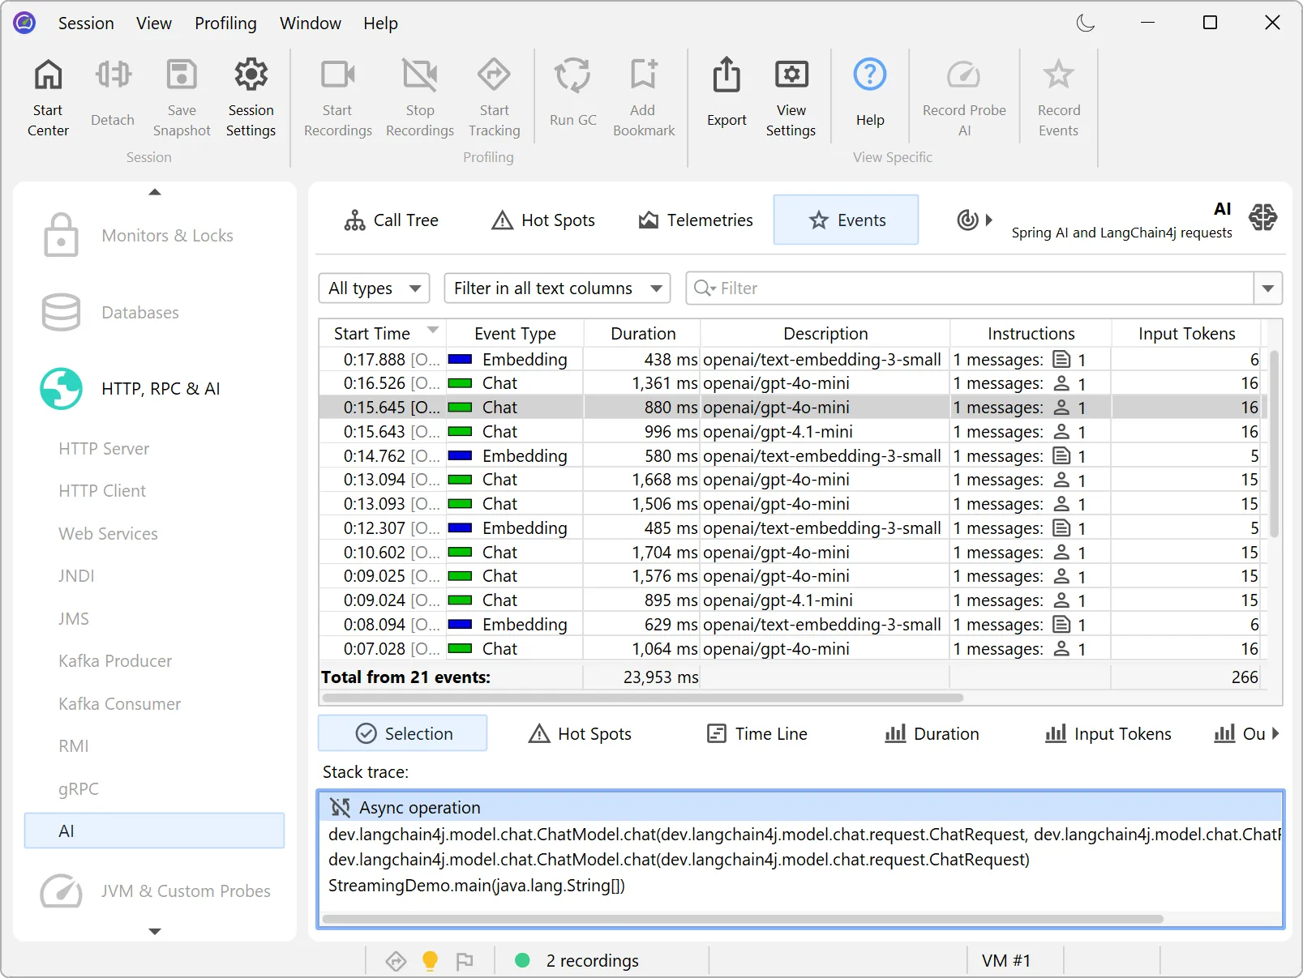Toggle dark mode moon icon
This screenshot has width=1303, height=978.
coord(1086,23)
